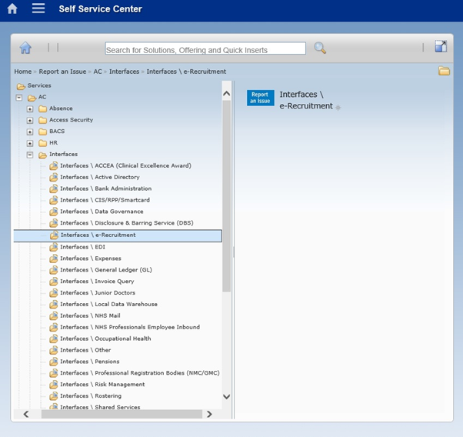Viewport: 463px width, 437px height.
Task: Click the white home icon in header
Action: (x=12, y=8)
